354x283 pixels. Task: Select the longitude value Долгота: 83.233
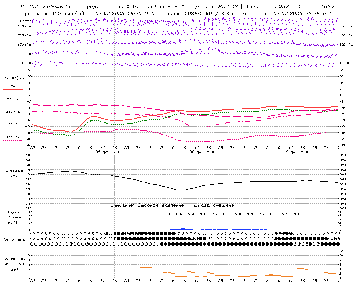[x=215, y=7]
